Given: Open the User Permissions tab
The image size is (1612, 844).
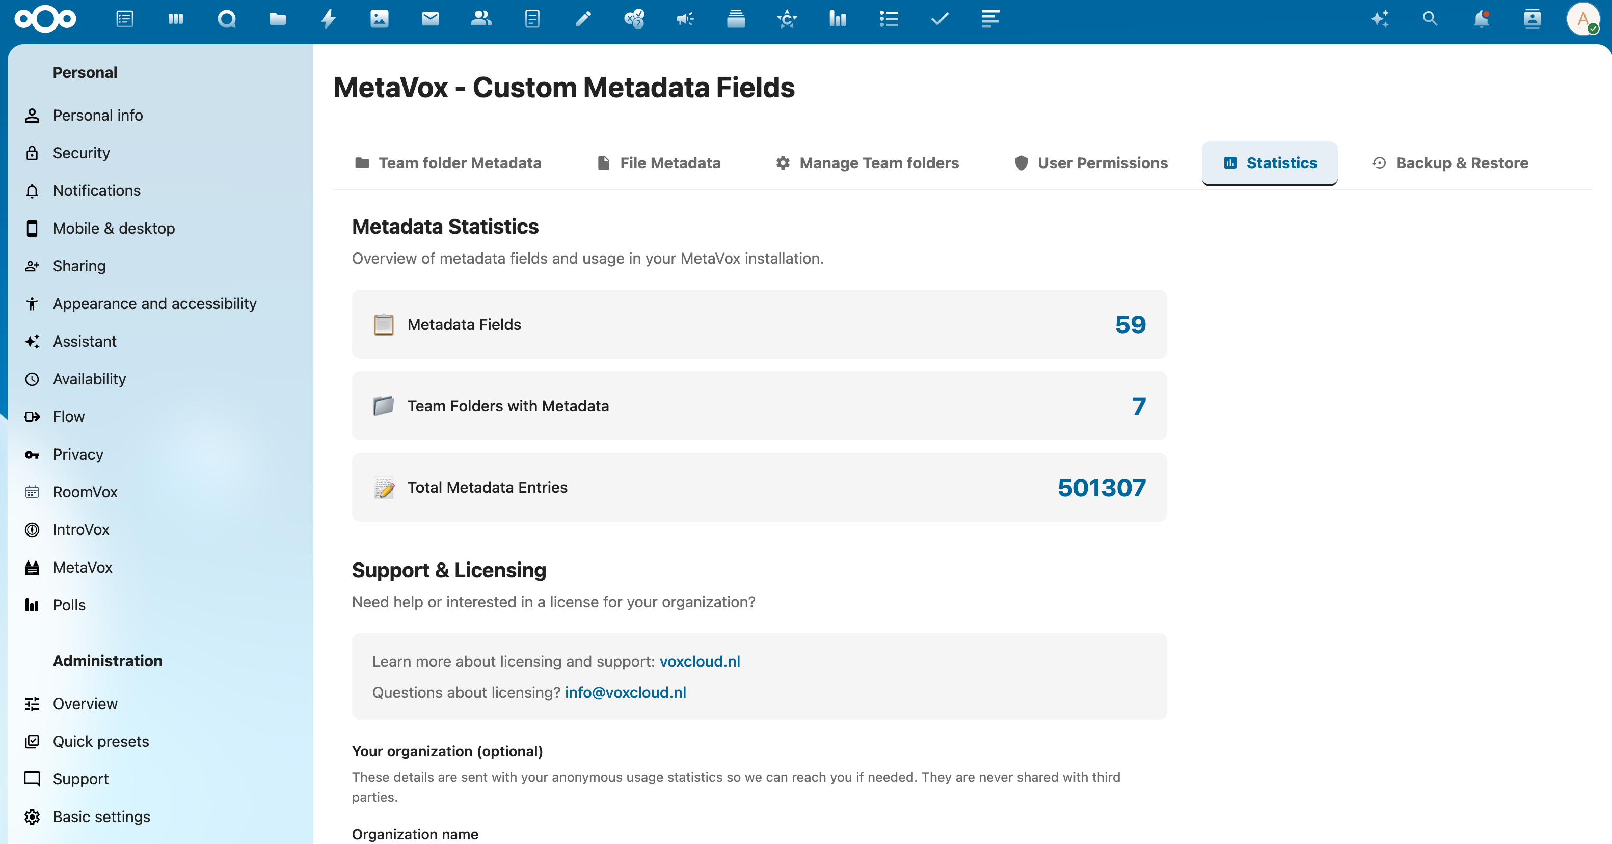Looking at the screenshot, I should (x=1091, y=163).
